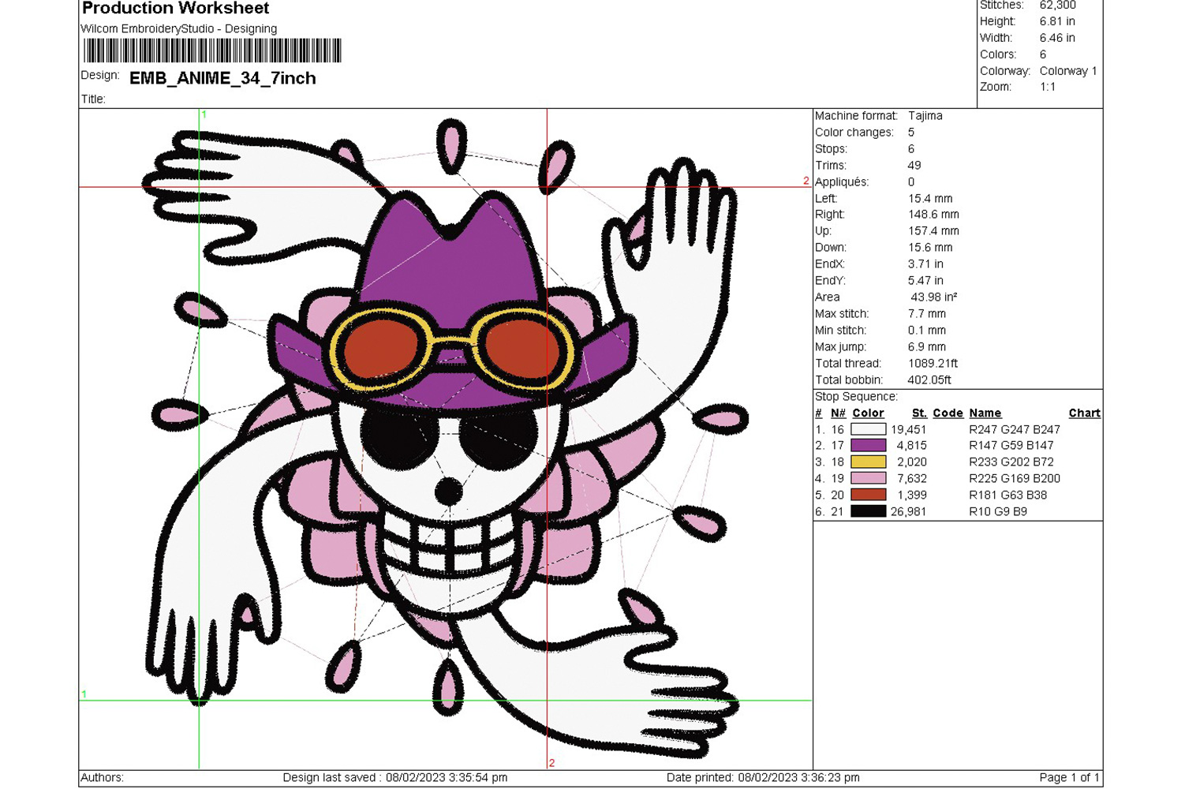Click the Machine format Tajima value
1185x789 pixels.
click(x=925, y=115)
